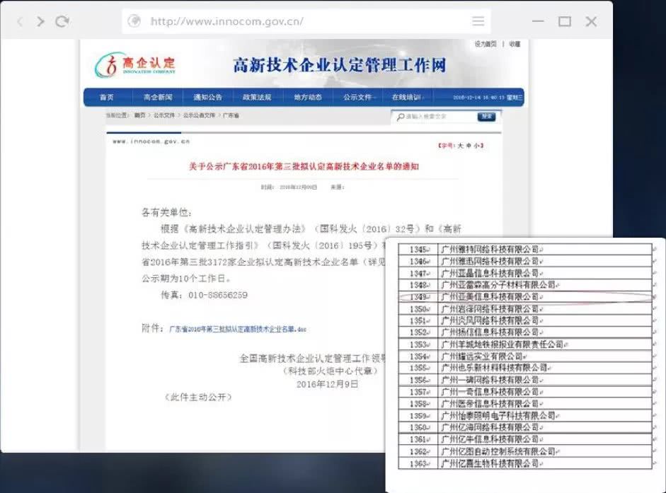The height and width of the screenshot is (493, 666).
Task: Click row number 1358 in the table
Action: [x=418, y=404]
